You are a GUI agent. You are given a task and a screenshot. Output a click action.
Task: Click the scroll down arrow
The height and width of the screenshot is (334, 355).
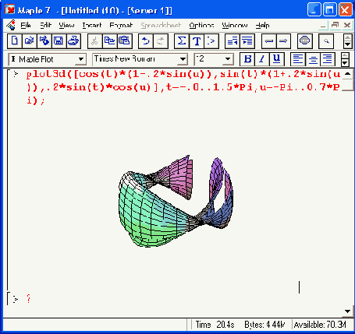(x=348, y=311)
